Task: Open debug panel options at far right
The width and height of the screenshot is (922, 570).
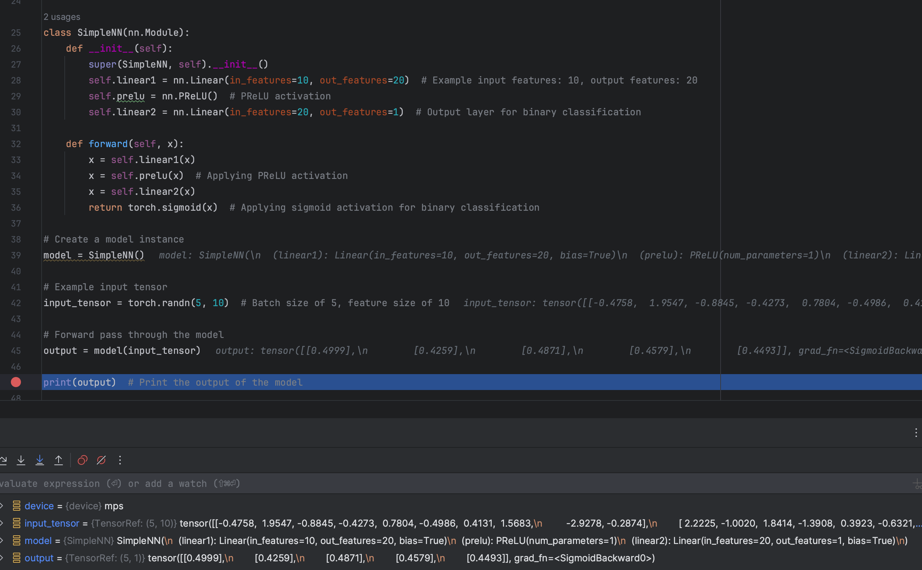Action: [x=915, y=432]
